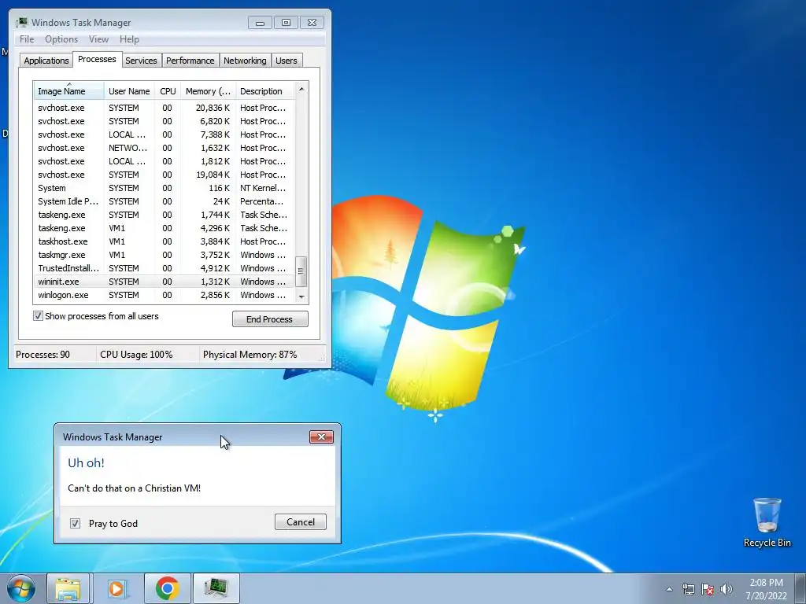Select the wininit.exe row
This screenshot has height=604, width=806.
pos(164,282)
